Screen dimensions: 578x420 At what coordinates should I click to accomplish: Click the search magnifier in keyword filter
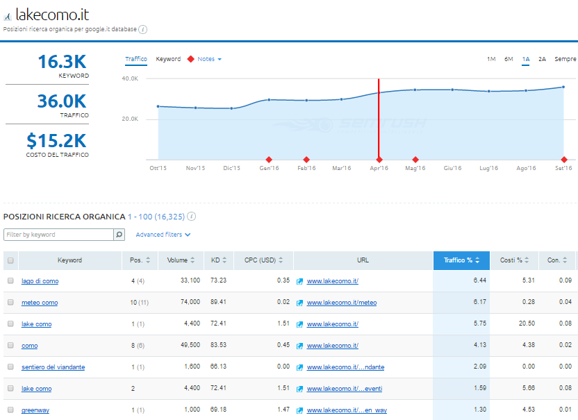tap(119, 235)
